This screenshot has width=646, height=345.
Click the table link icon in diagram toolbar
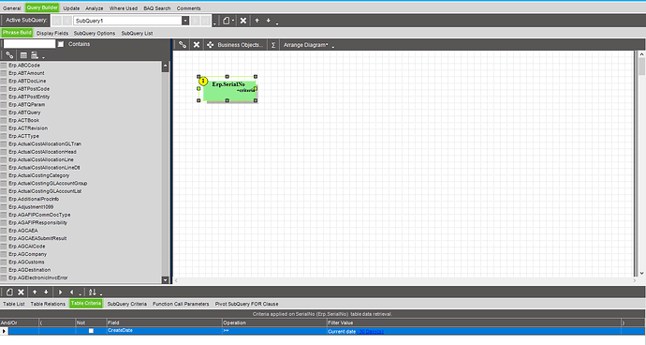tap(183, 45)
